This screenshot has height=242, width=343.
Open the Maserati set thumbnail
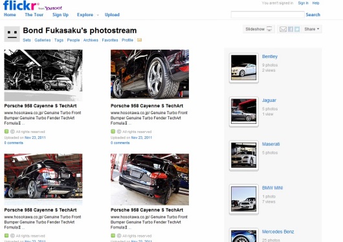pyautogui.click(x=244, y=155)
